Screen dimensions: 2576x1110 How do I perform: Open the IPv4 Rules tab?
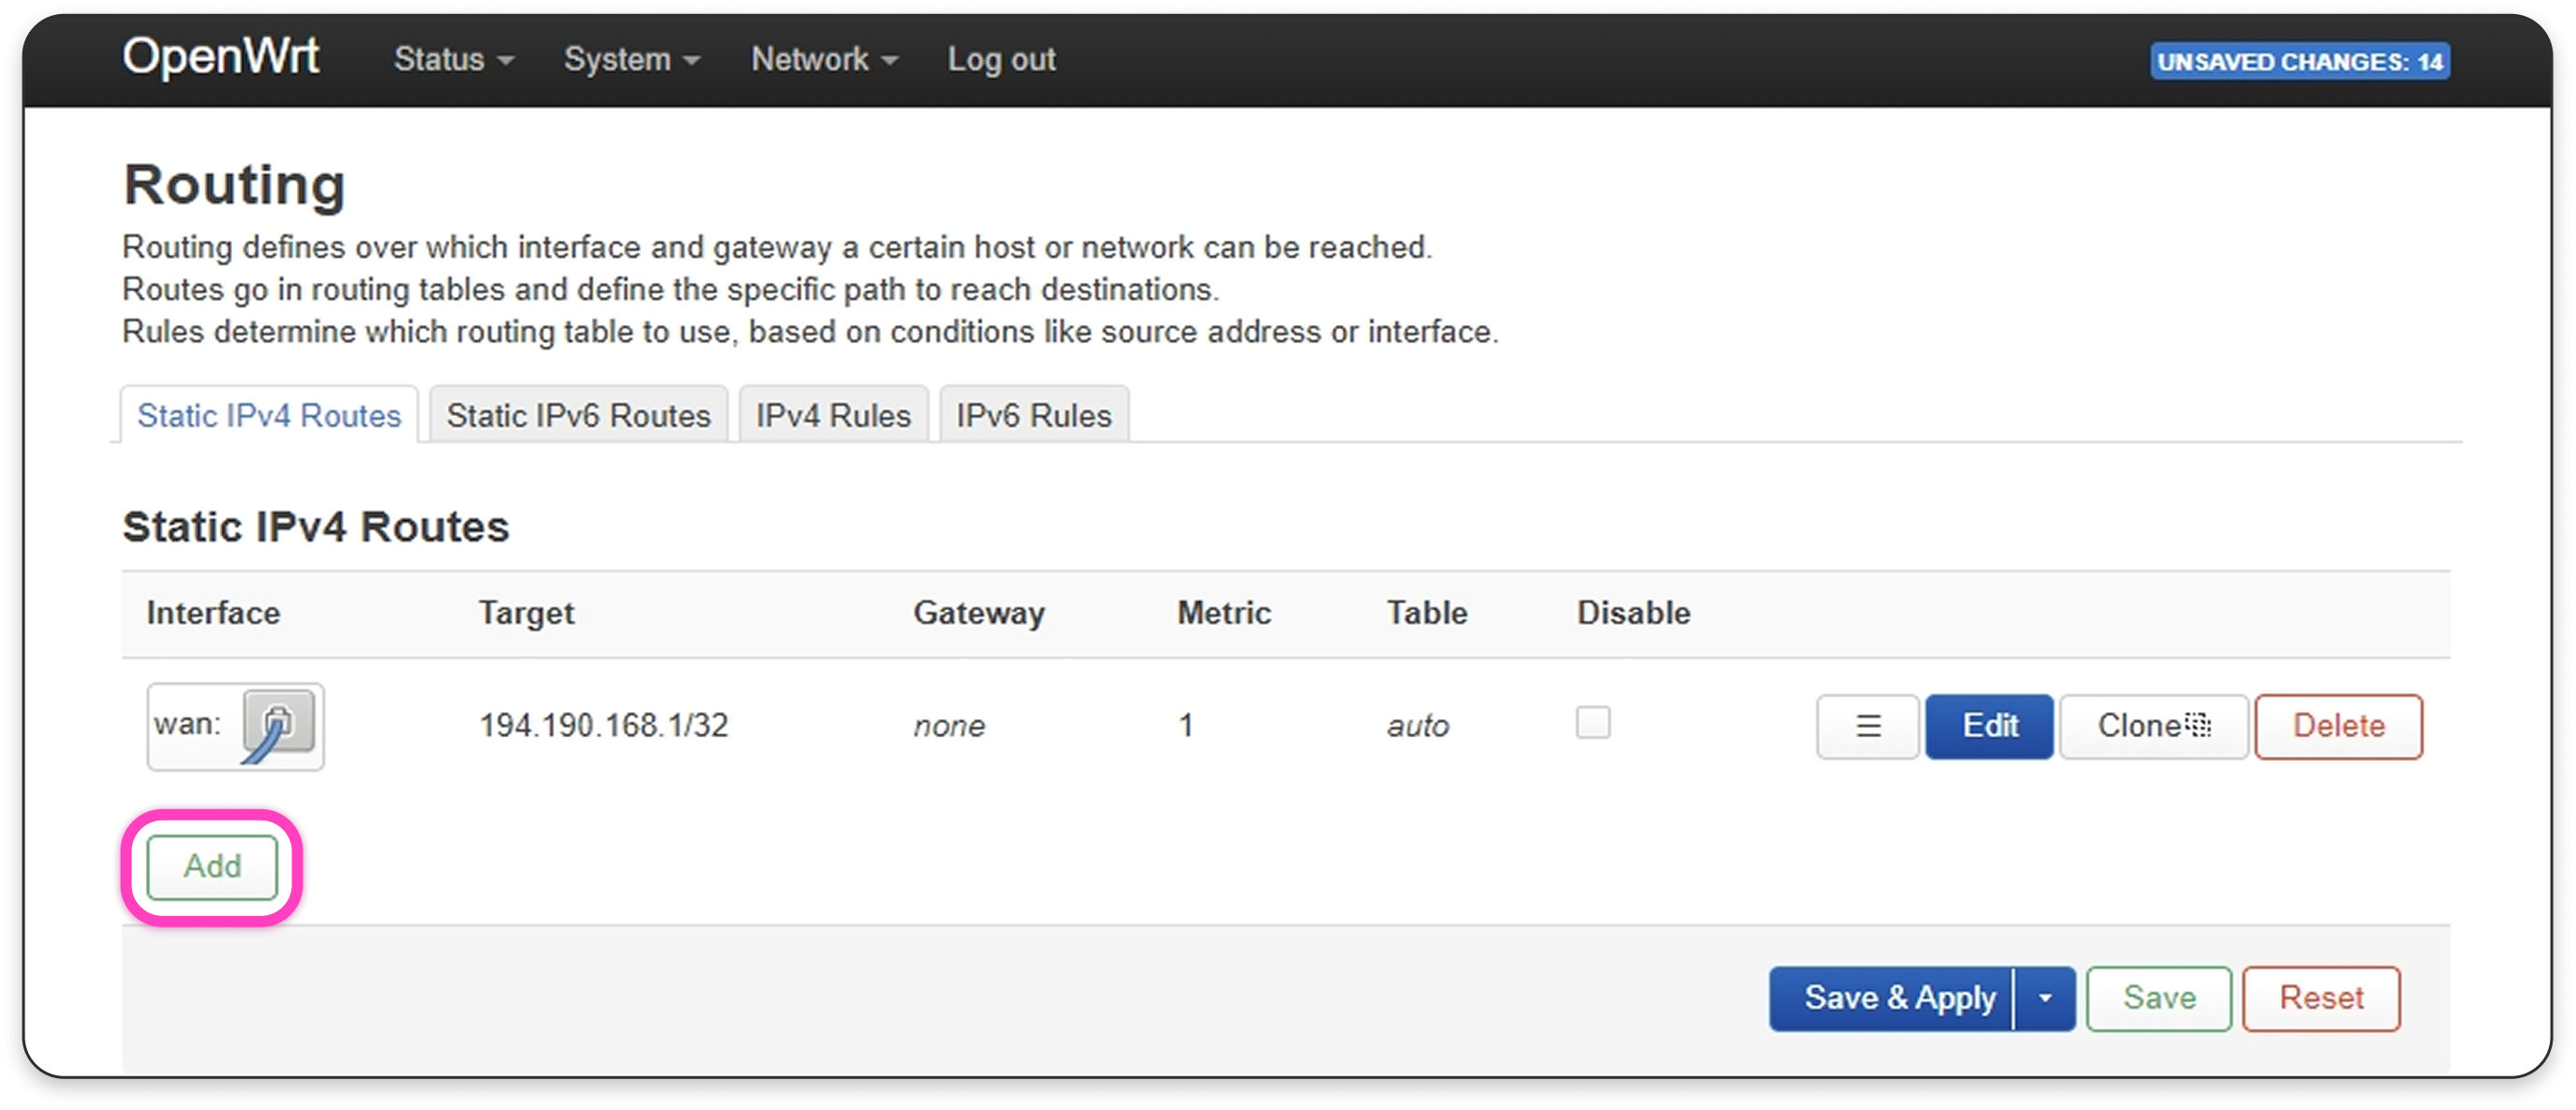[x=833, y=415]
